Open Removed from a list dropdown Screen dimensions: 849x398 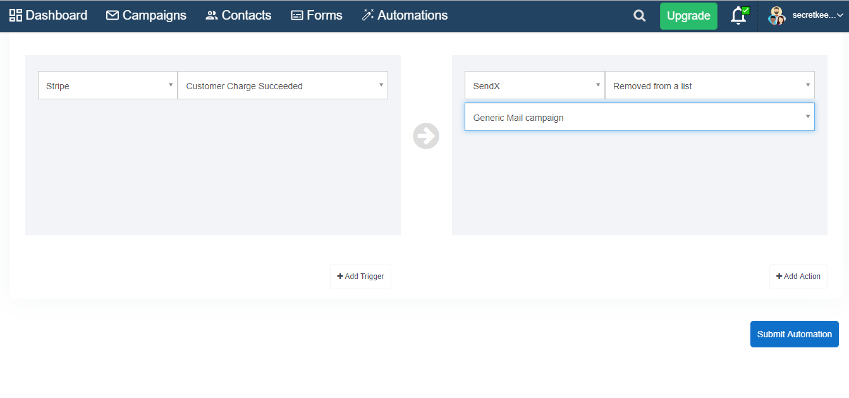point(709,85)
